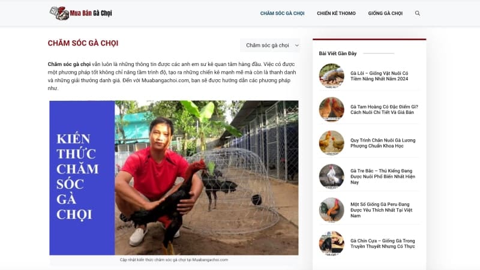Open the Chăm sóc gà chọi dropdown

coord(270,45)
